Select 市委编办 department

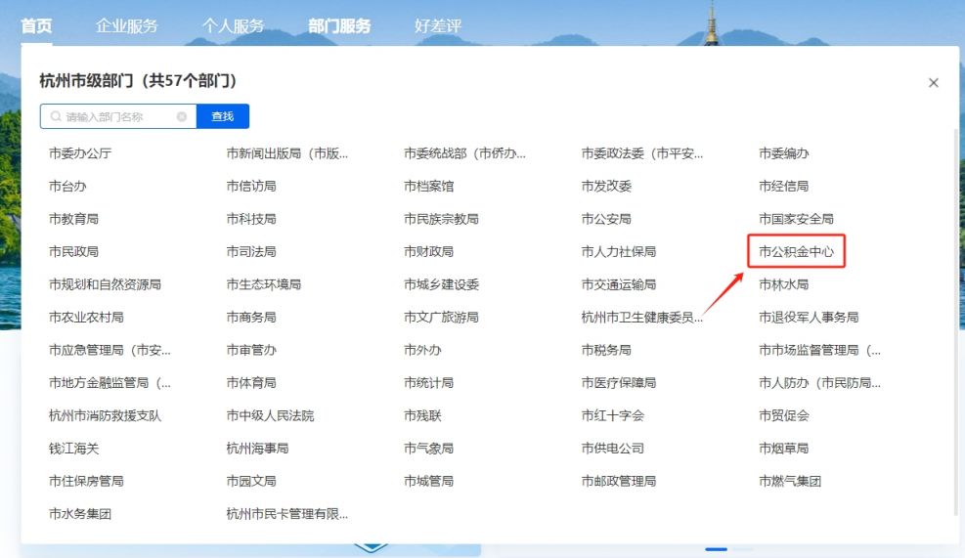(x=783, y=153)
